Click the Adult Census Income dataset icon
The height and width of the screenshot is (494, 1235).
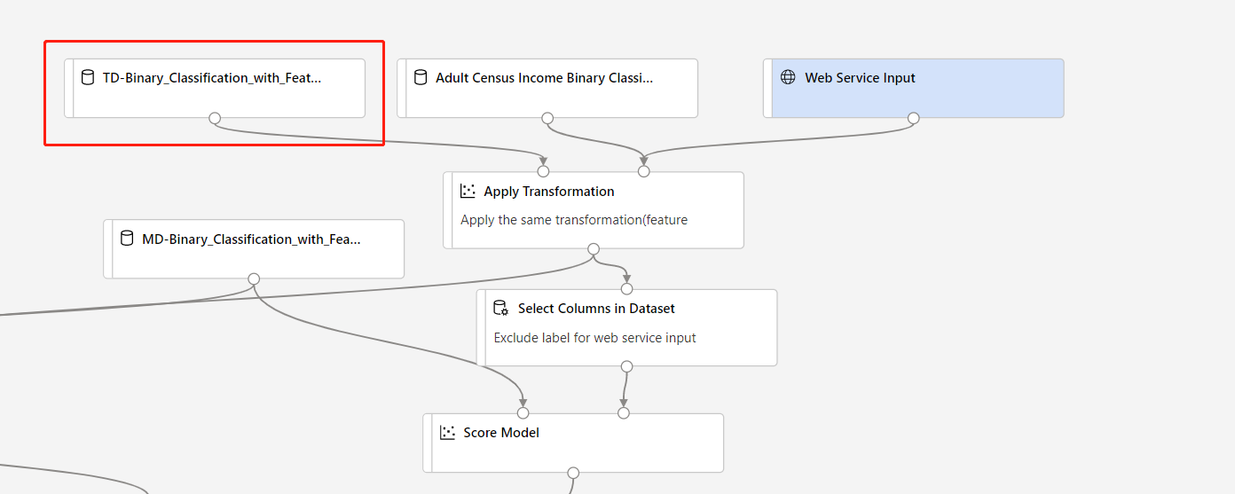click(421, 77)
